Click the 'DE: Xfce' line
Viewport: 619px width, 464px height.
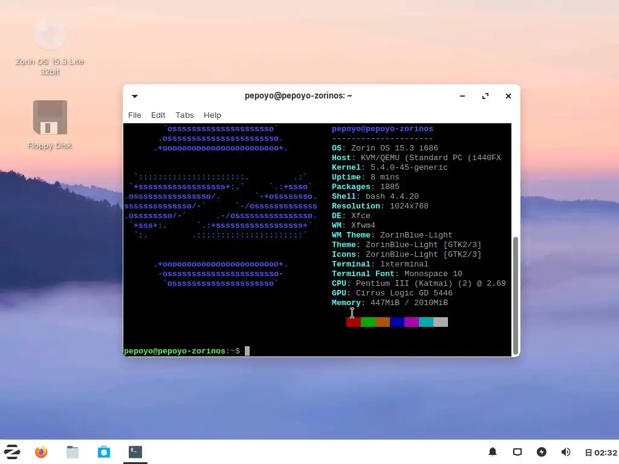click(x=351, y=216)
